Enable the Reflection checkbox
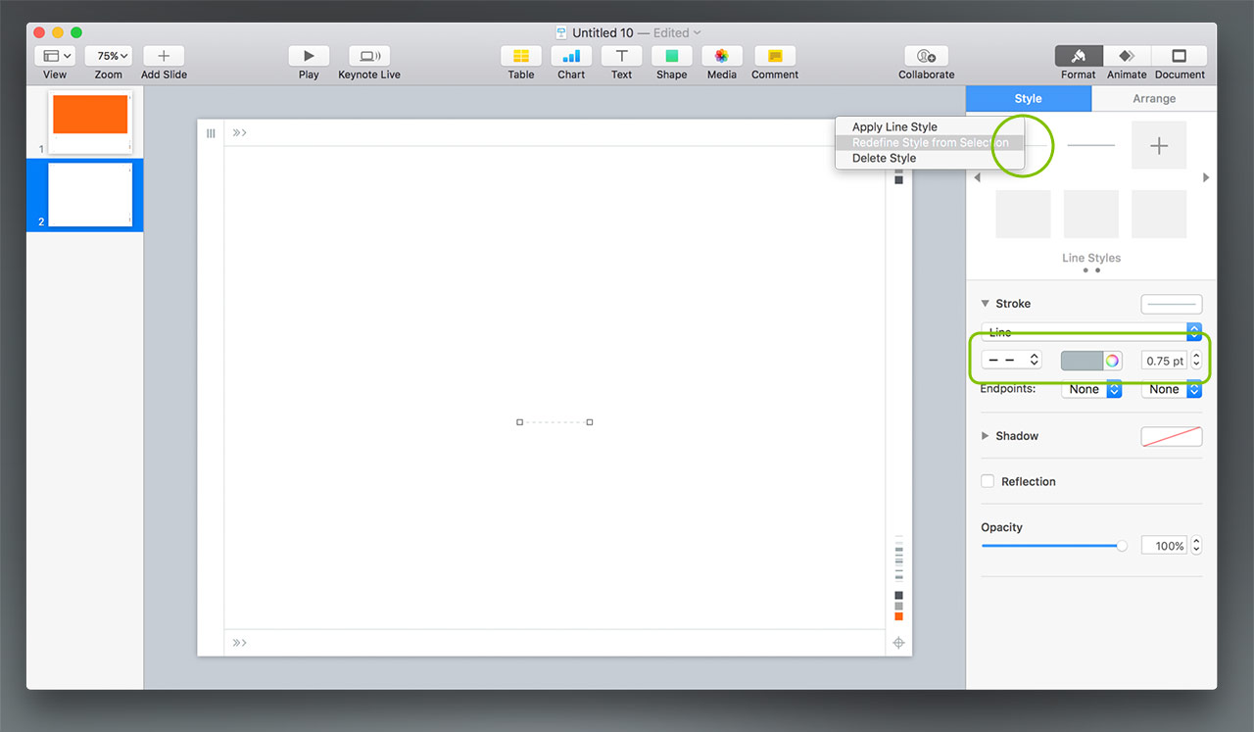The width and height of the screenshot is (1254, 732). pos(988,481)
